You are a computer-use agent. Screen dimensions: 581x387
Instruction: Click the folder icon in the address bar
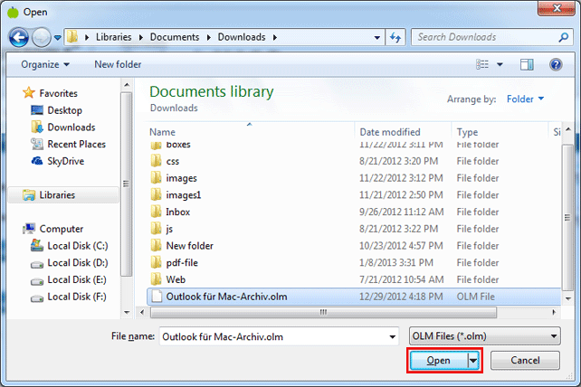pyautogui.click(x=72, y=37)
